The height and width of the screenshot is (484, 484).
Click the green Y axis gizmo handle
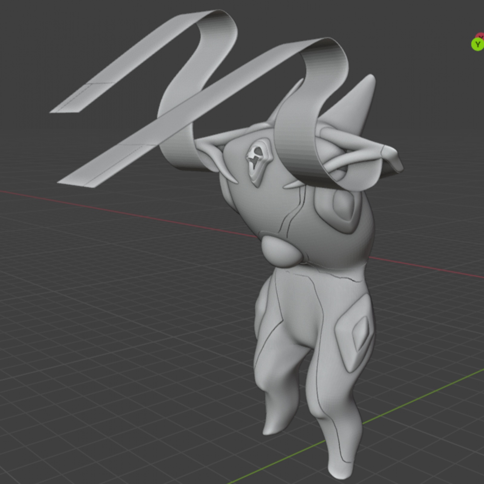tap(477, 45)
